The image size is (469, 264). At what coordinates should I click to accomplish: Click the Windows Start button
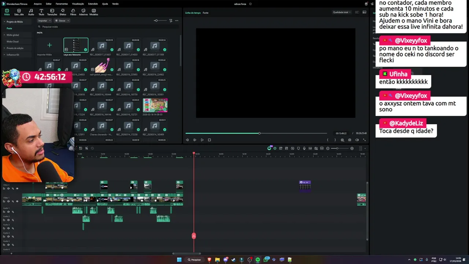click(179, 260)
